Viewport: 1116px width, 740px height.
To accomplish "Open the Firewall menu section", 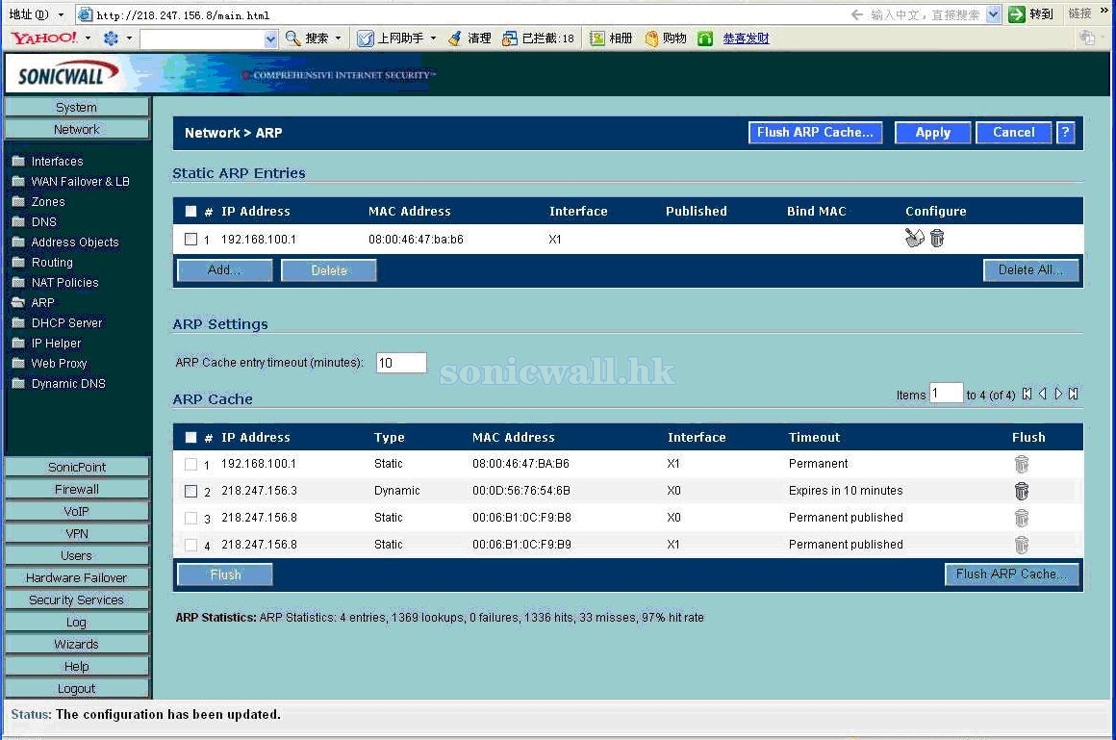I will click(x=77, y=489).
